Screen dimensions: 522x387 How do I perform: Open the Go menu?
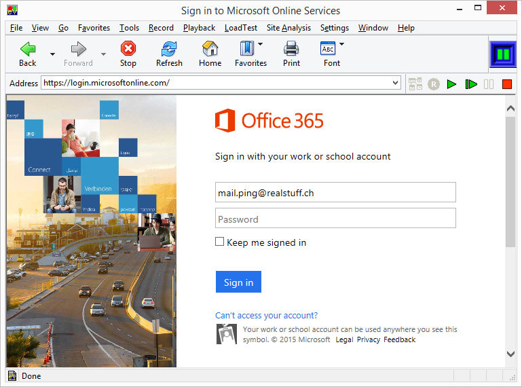point(63,28)
